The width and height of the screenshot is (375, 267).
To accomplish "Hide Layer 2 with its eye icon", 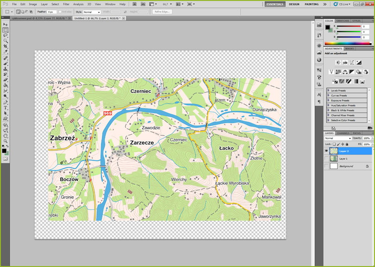I will click(326, 151).
